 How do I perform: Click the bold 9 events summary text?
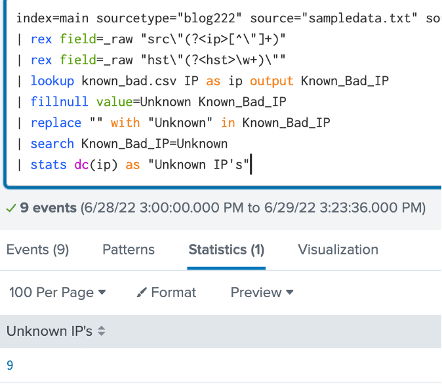(48, 209)
